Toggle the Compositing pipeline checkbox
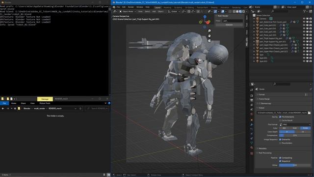This screenshot has width=314, height=177. [x=280, y=158]
